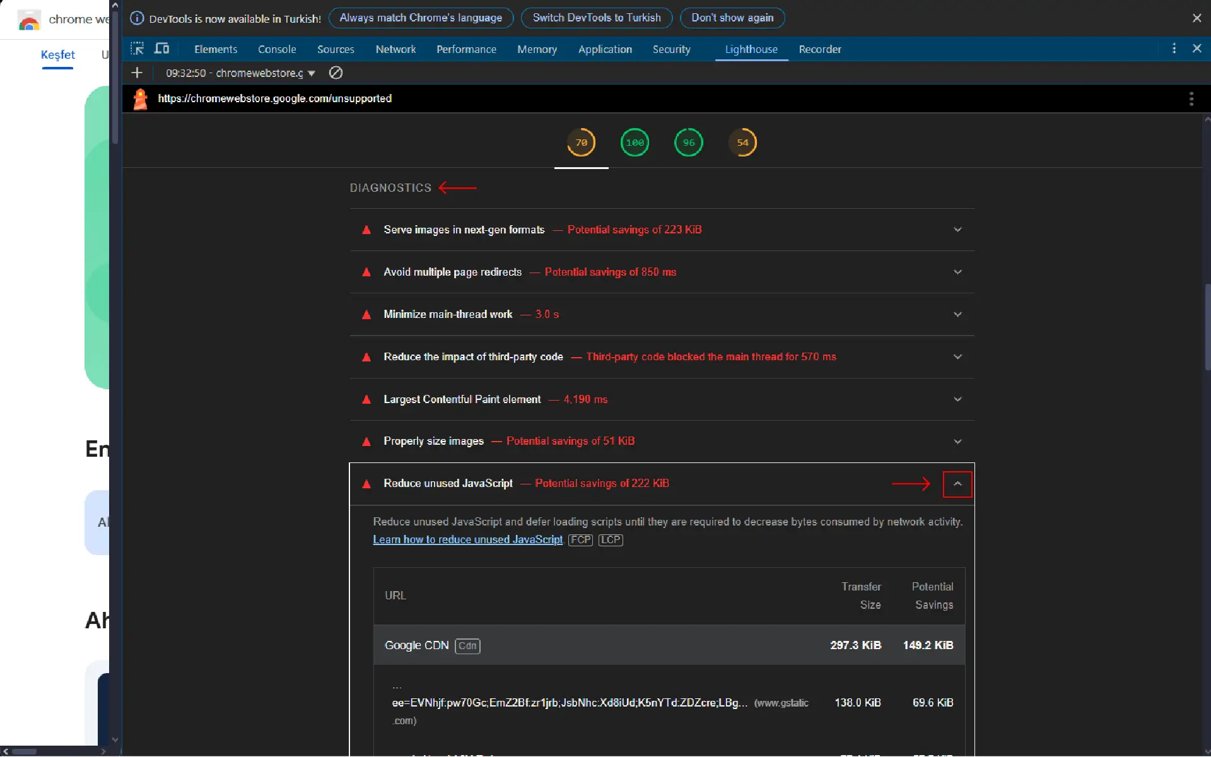Expand the Serve images in next-gen formats audit
This screenshot has width=1211, height=757.
[957, 230]
